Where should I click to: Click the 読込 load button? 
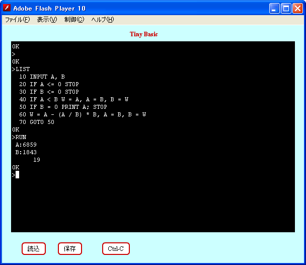(x=34, y=248)
